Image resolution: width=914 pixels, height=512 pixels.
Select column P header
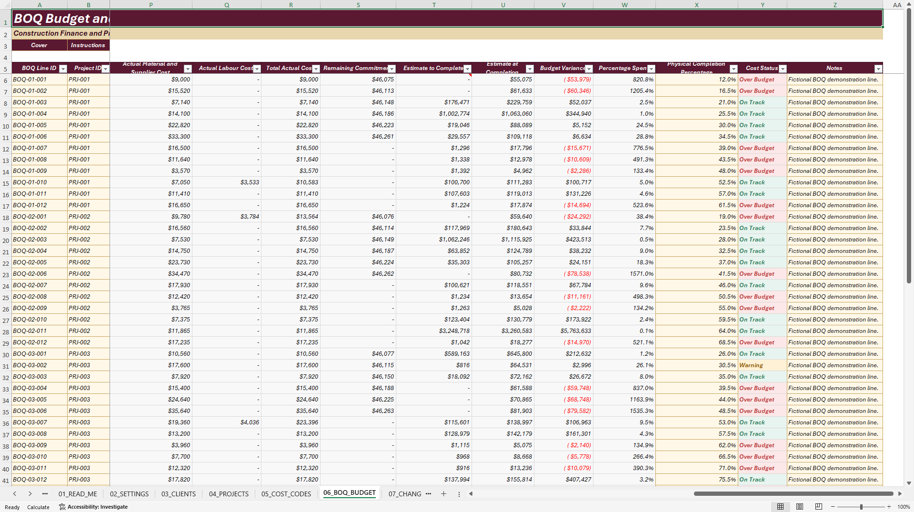tap(151, 5)
